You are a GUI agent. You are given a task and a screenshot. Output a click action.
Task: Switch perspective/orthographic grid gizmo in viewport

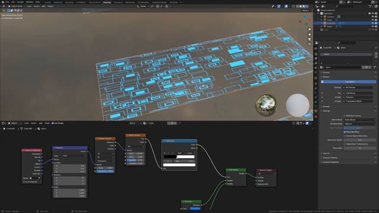(309, 44)
